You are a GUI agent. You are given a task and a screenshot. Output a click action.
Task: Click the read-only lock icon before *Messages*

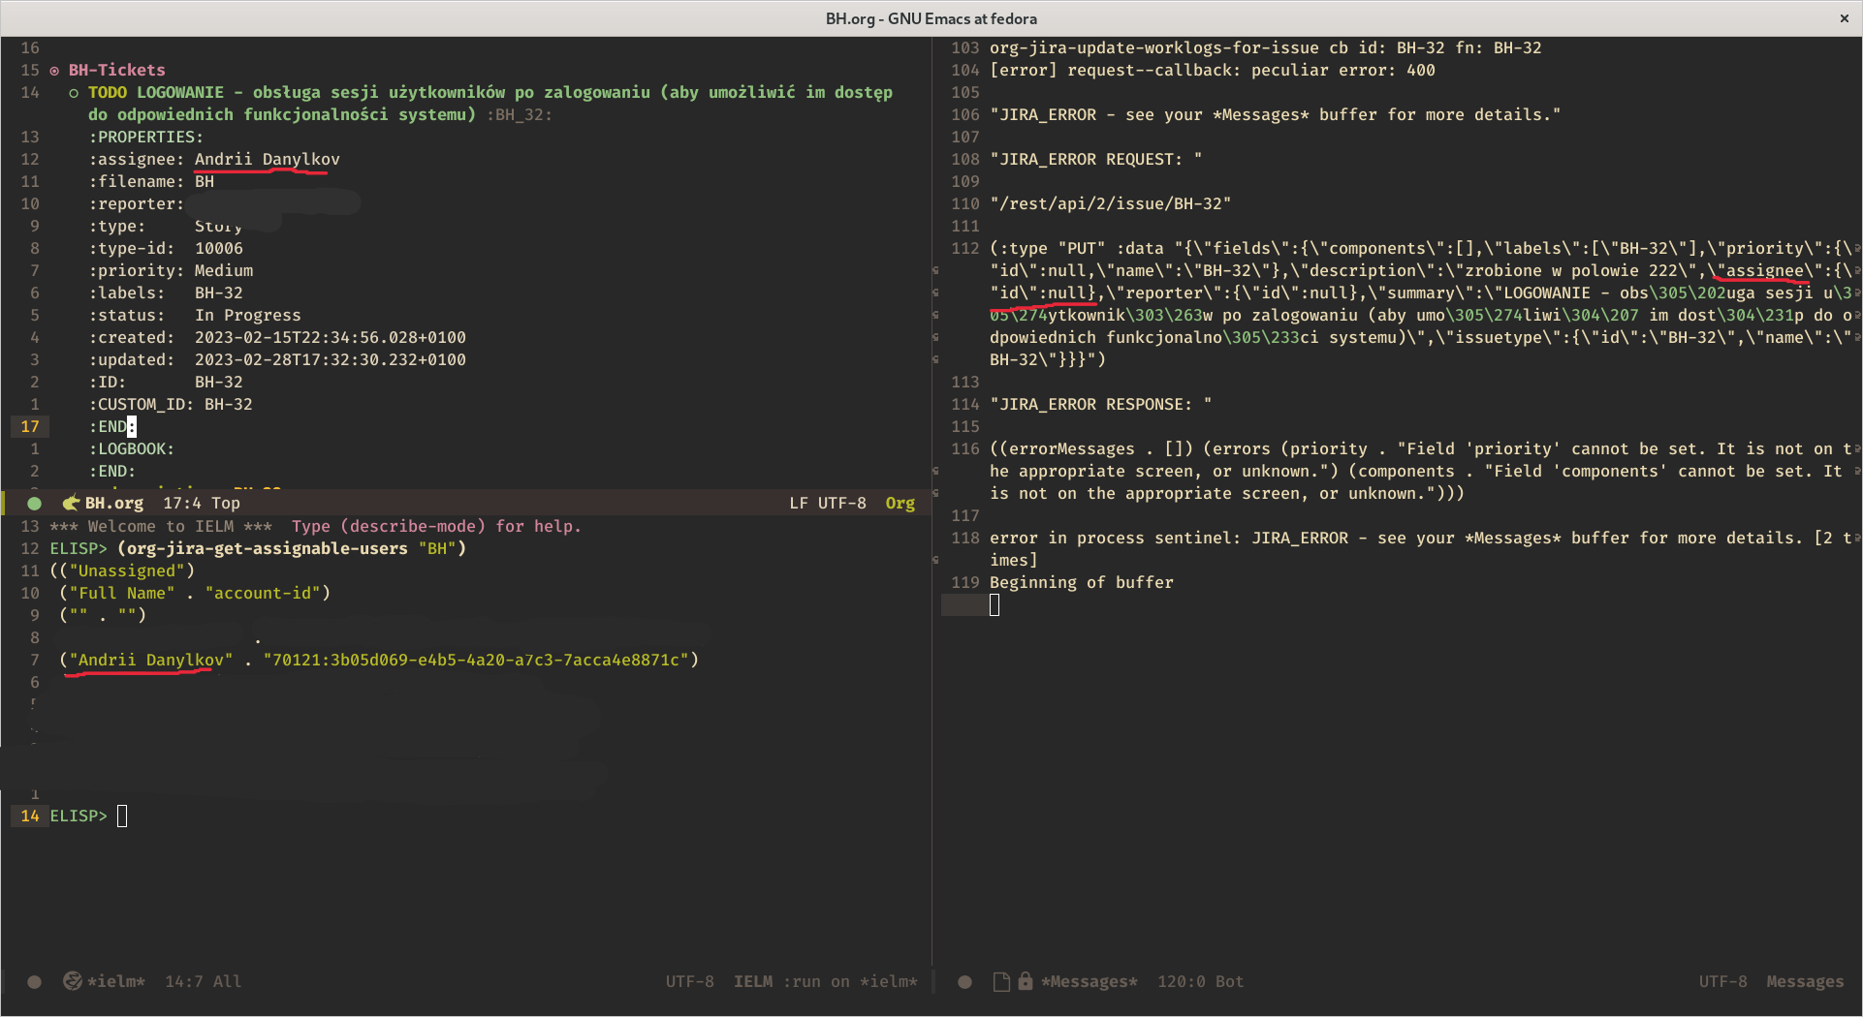point(1025,981)
